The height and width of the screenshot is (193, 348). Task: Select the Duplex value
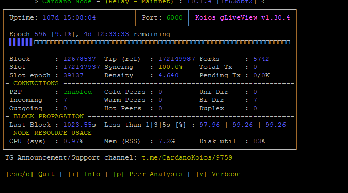(x=255, y=108)
